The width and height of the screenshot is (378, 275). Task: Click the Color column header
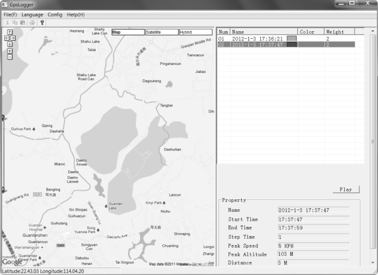click(311, 32)
